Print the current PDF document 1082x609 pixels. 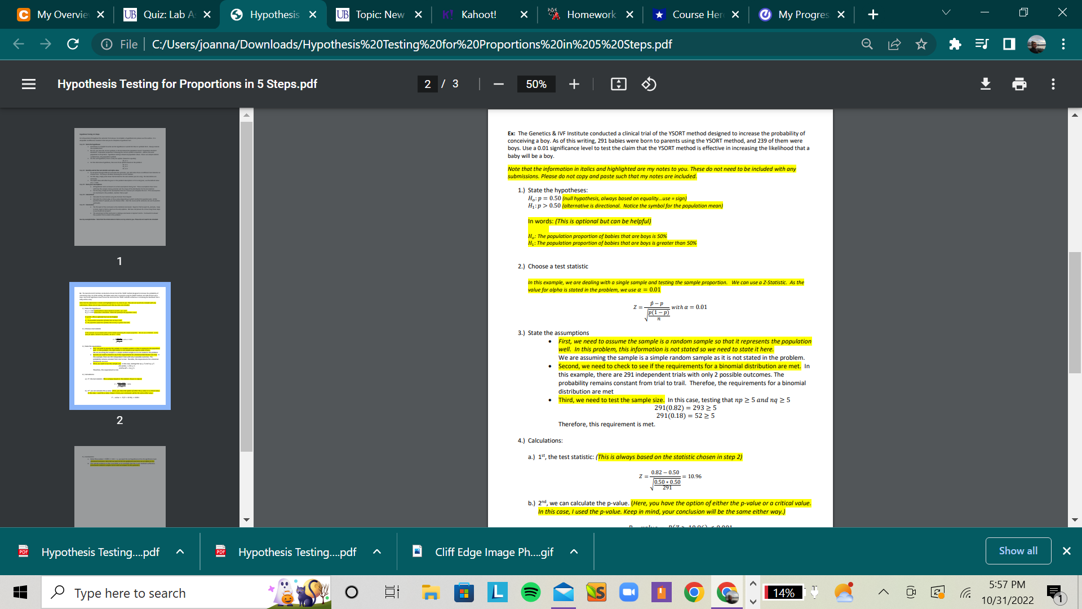tap(1019, 83)
